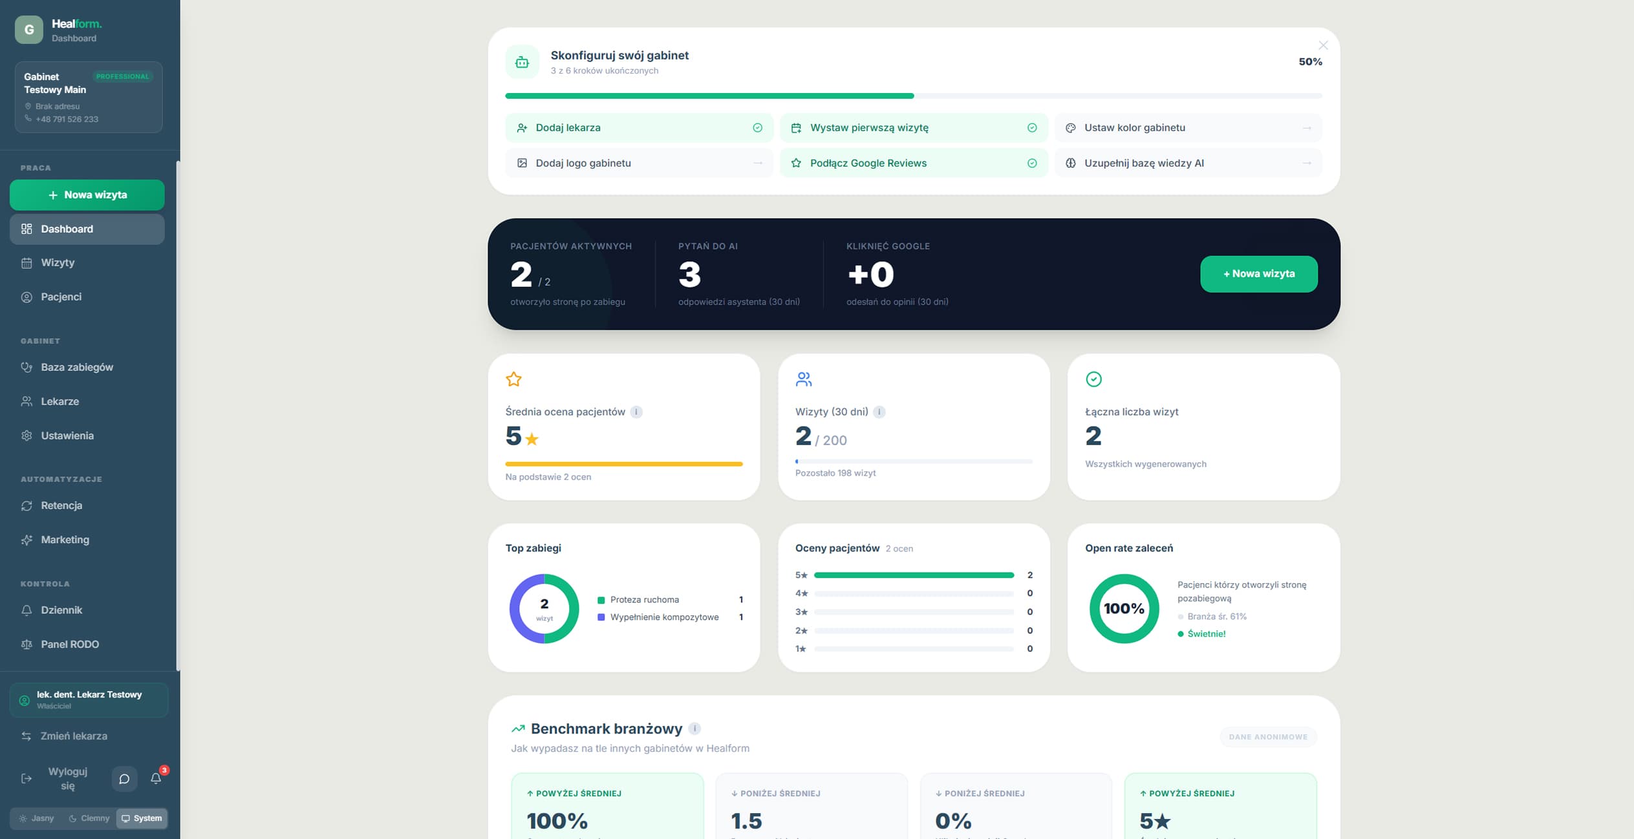Click the info icon beside Wizyty (30 dni)
1634x839 pixels.
pyautogui.click(x=879, y=412)
